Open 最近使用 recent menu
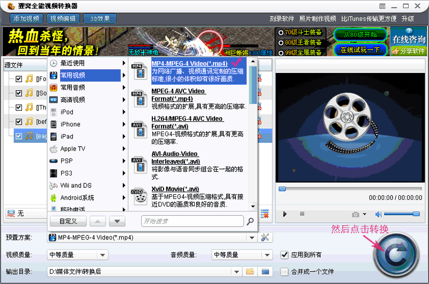The width and height of the screenshot is (429, 284). tap(87, 63)
